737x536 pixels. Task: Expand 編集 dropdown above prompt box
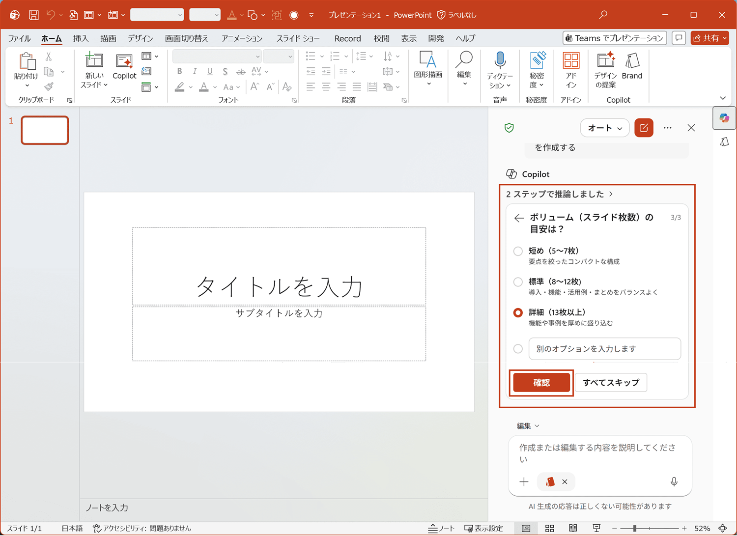click(528, 426)
